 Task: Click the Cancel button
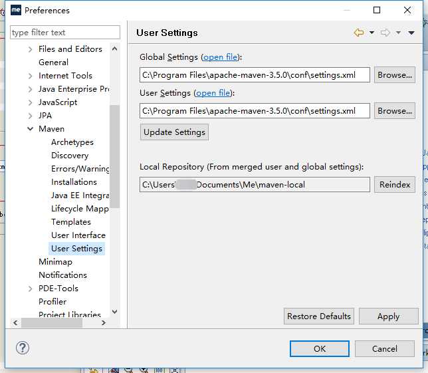[385, 348]
